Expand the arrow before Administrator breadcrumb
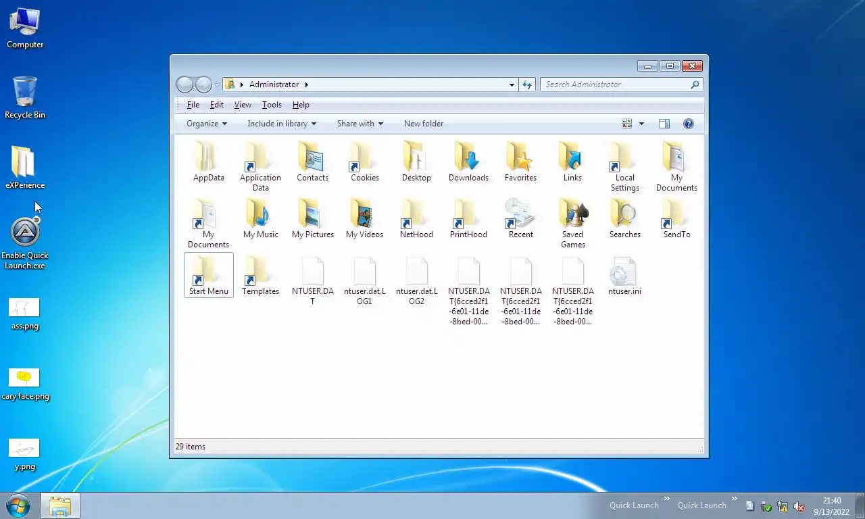865x519 pixels. coord(242,84)
